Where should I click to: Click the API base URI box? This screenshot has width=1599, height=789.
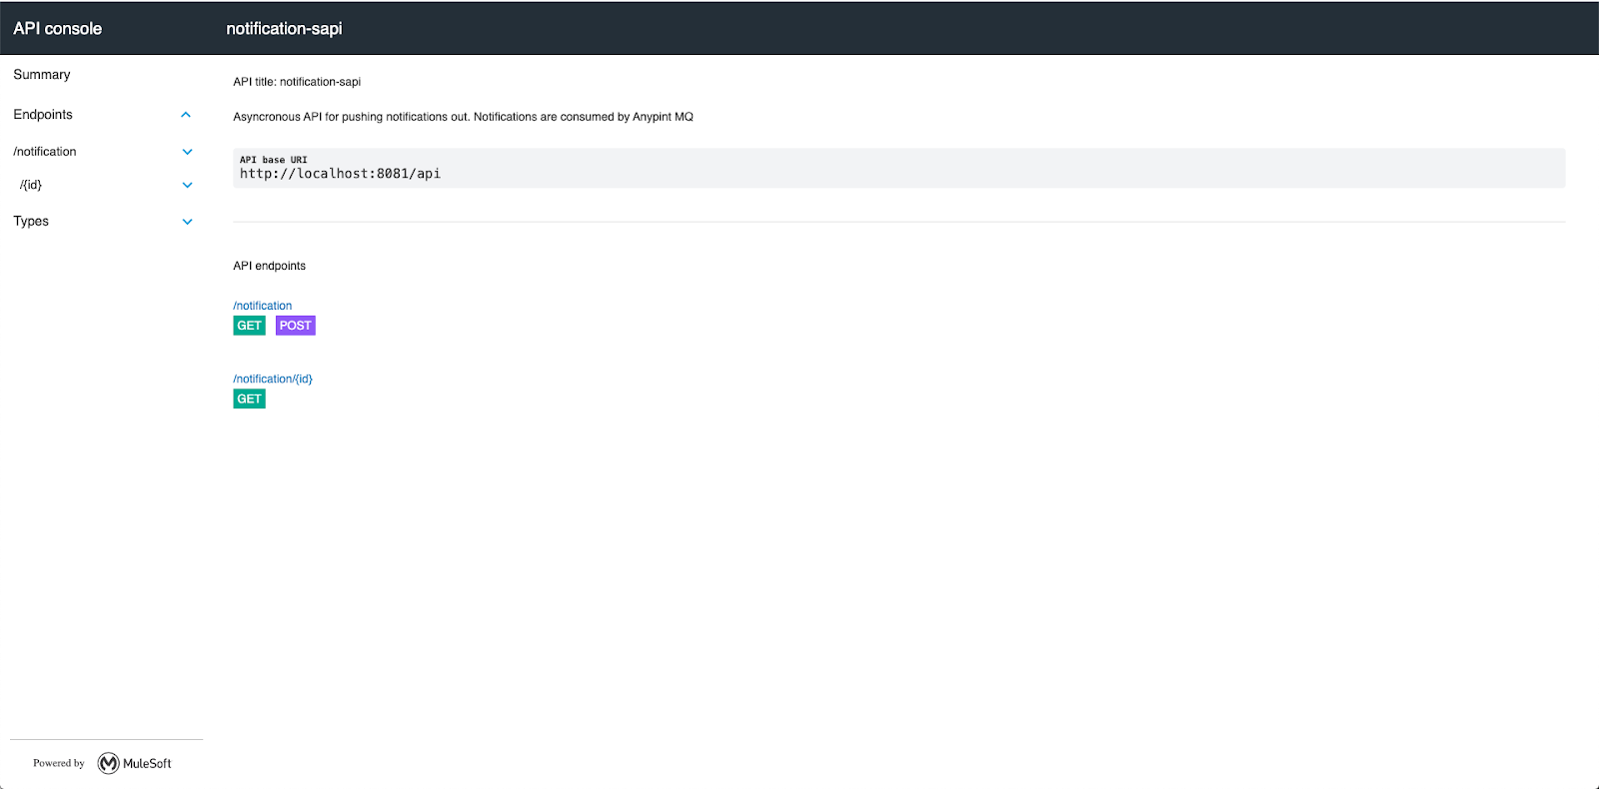(898, 168)
